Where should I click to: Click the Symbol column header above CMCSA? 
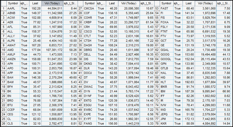point(90,3)
